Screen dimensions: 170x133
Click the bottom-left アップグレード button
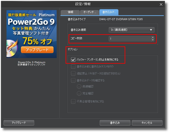point(19,123)
